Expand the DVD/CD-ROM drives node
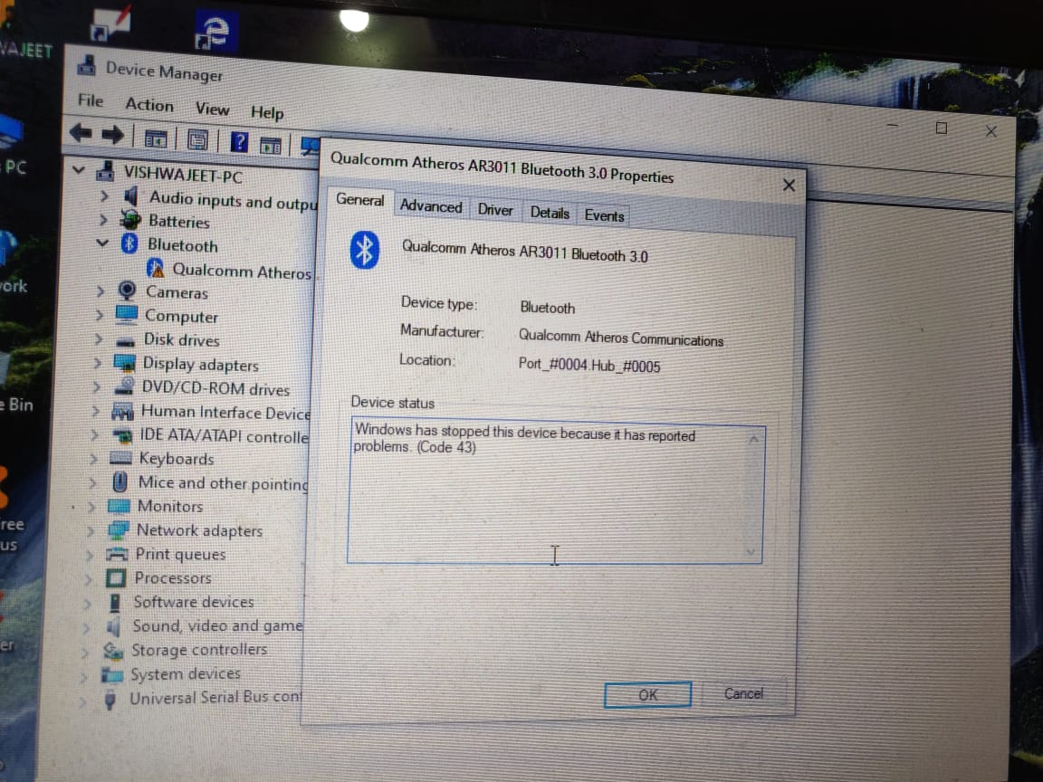1043x782 pixels. coord(97,386)
